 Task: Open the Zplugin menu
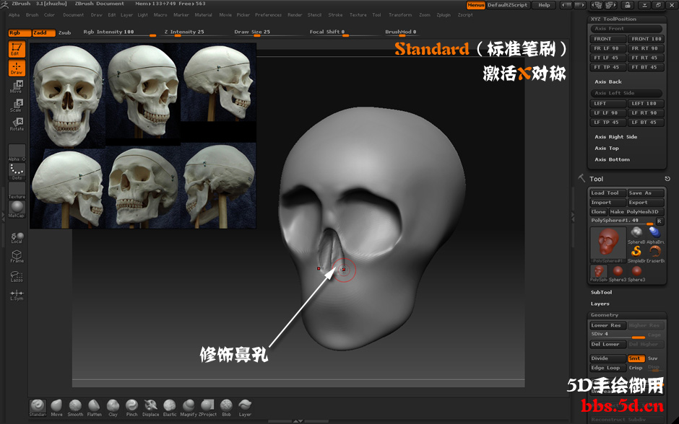coord(444,15)
